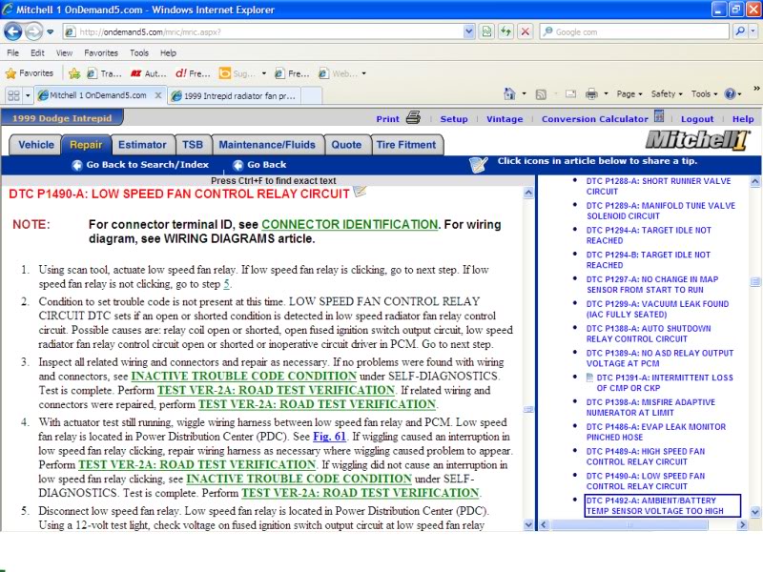Open the Tools menu in menu bar
The height and width of the screenshot is (572, 763).
[x=139, y=53]
